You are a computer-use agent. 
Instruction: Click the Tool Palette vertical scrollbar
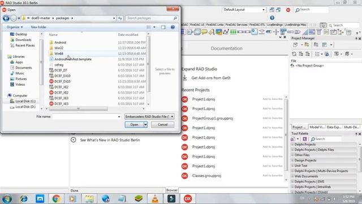(x=360, y=160)
